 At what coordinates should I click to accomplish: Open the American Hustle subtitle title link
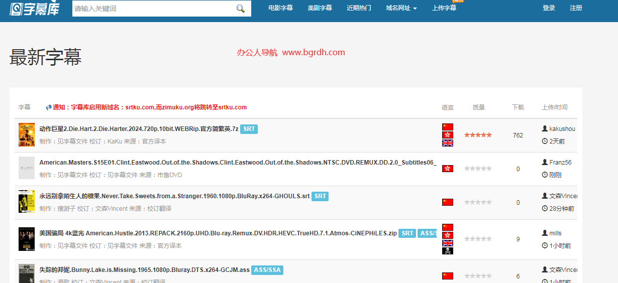click(x=218, y=233)
